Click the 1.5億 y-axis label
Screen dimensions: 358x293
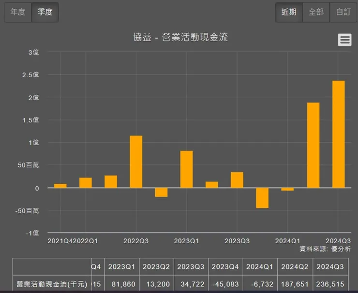[x=30, y=120]
